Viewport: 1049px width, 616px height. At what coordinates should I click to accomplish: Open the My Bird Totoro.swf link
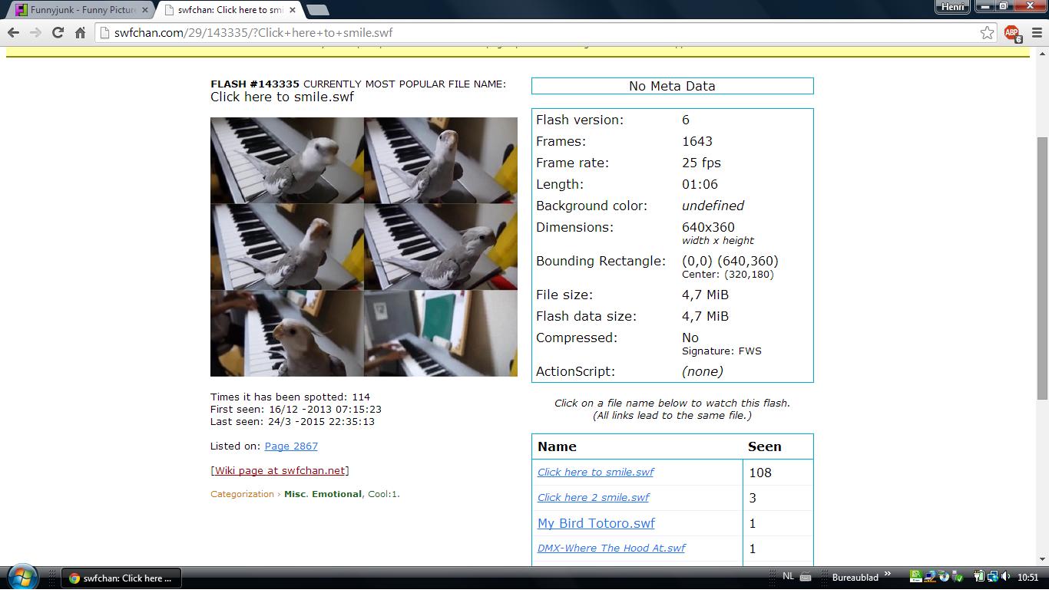[596, 523]
